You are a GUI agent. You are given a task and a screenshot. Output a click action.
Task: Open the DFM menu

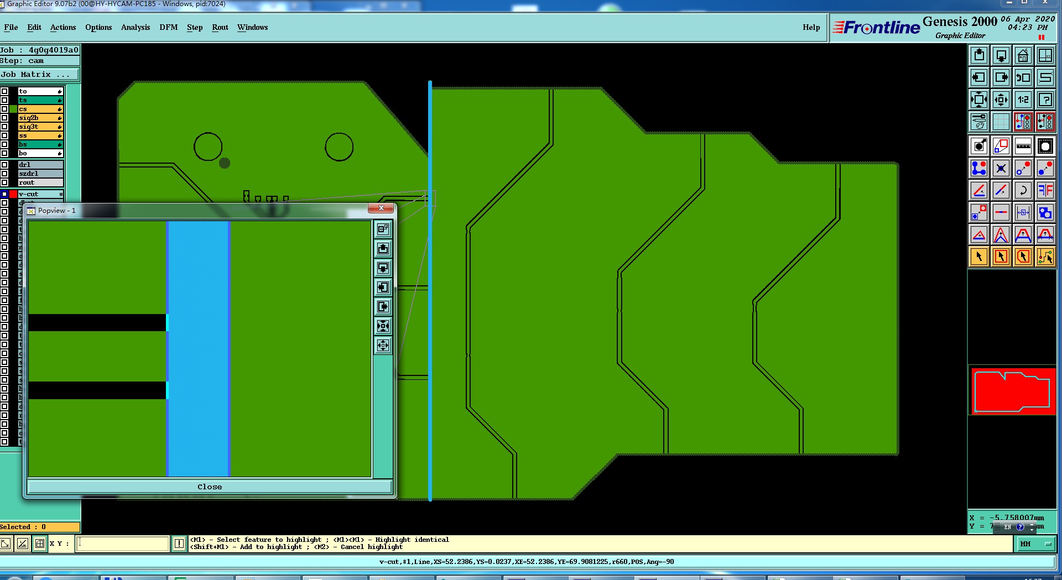tap(168, 27)
